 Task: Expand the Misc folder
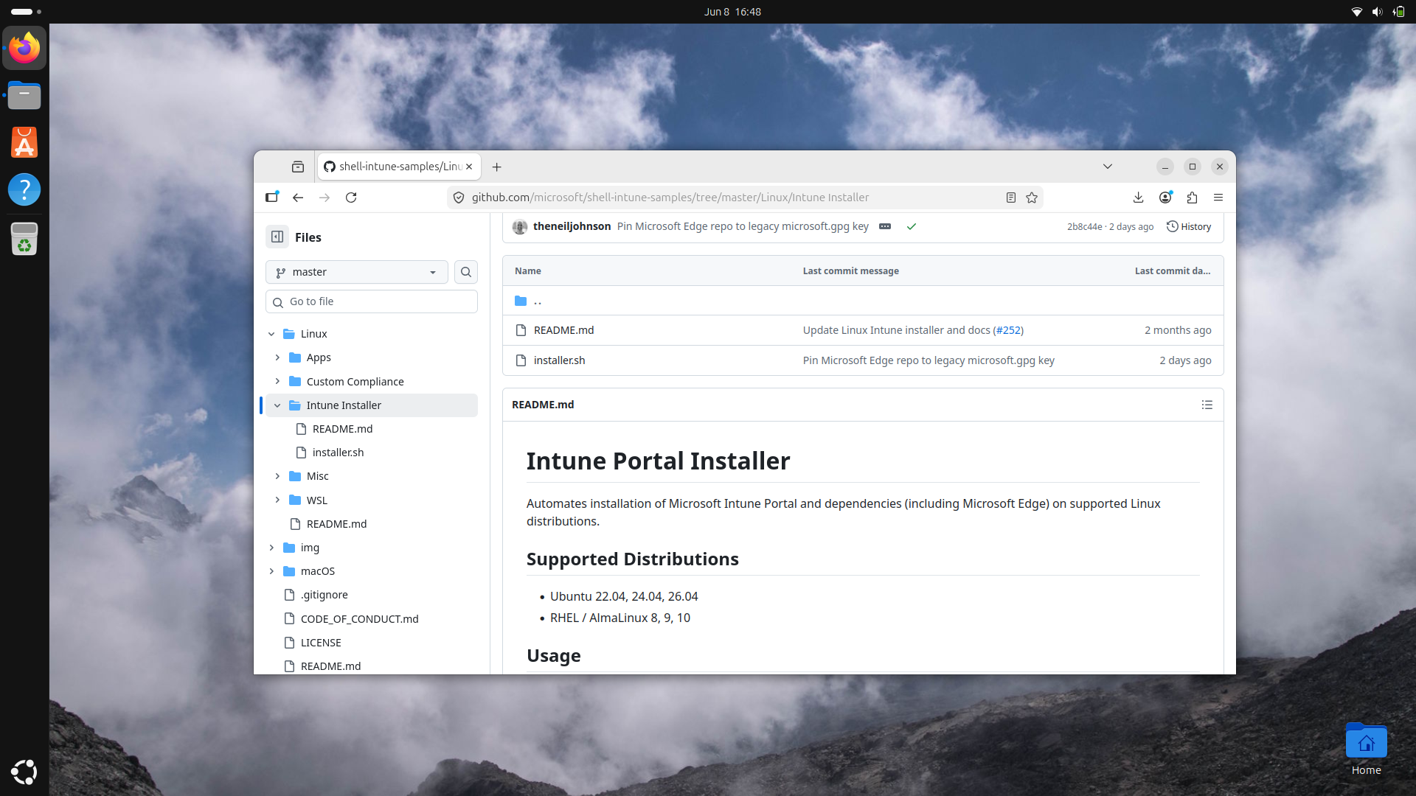[x=277, y=476]
